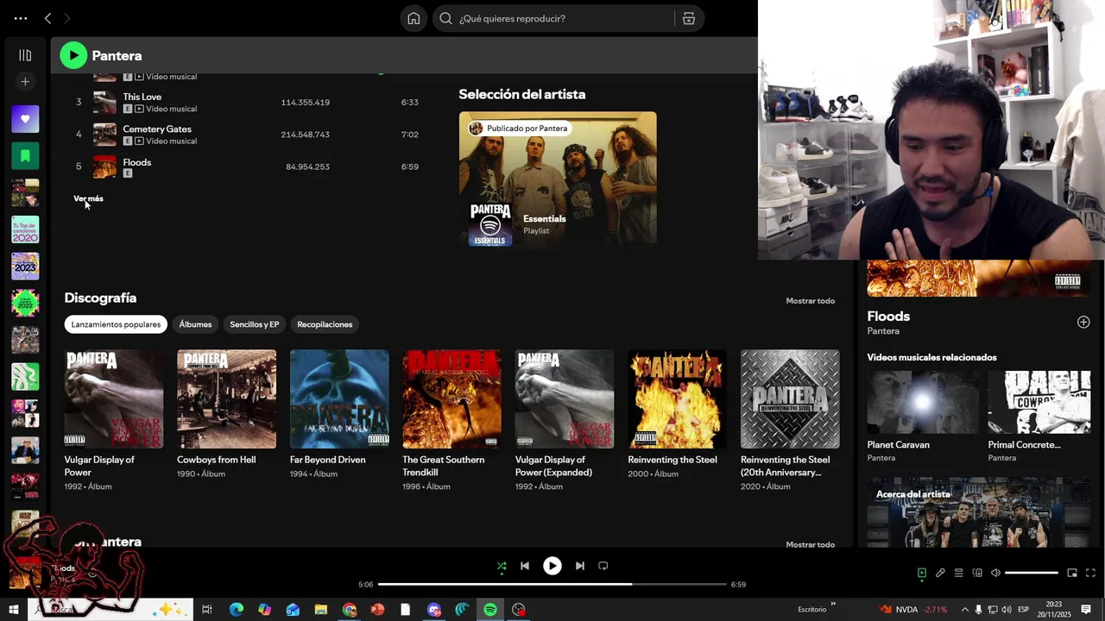Screen dimensions: 1105x621
Task: Open the green bookmark episodes item
Action: [25, 156]
